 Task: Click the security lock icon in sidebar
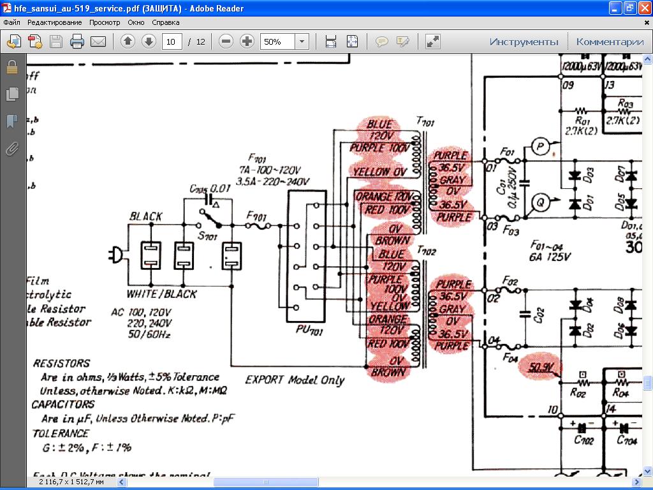tap(11, 67)
